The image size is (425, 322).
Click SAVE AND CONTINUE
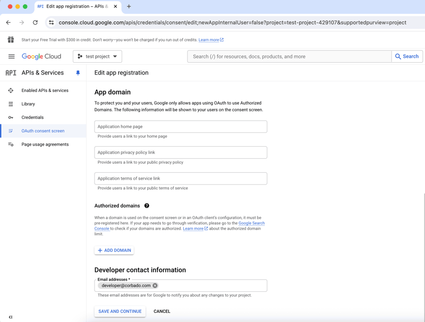(x=120, y=311)
